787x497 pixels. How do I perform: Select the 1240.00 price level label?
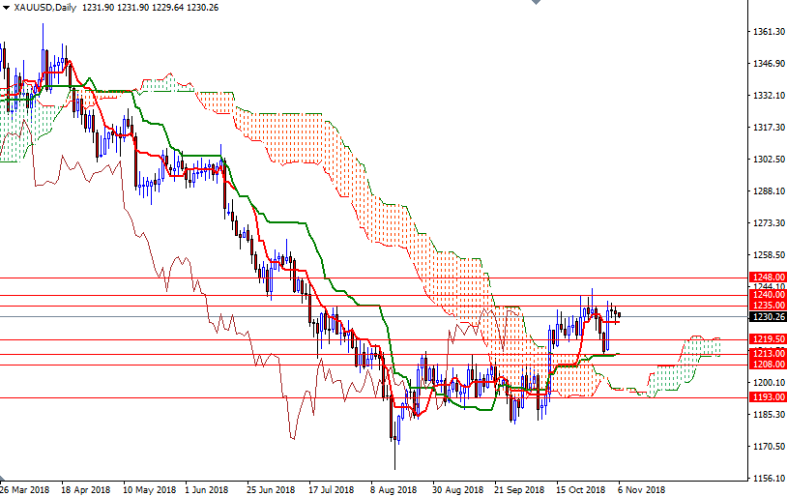pos(767,295)
